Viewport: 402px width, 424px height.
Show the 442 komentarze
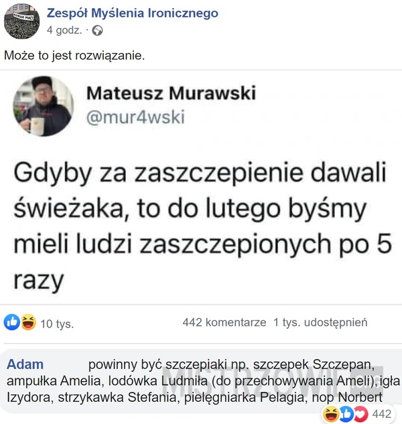coord(224,322)
